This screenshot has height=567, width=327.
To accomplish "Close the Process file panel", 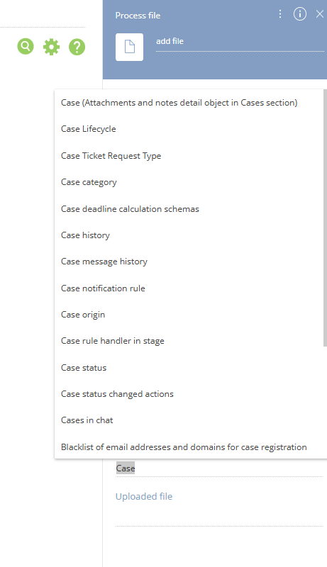I will 320,14.
